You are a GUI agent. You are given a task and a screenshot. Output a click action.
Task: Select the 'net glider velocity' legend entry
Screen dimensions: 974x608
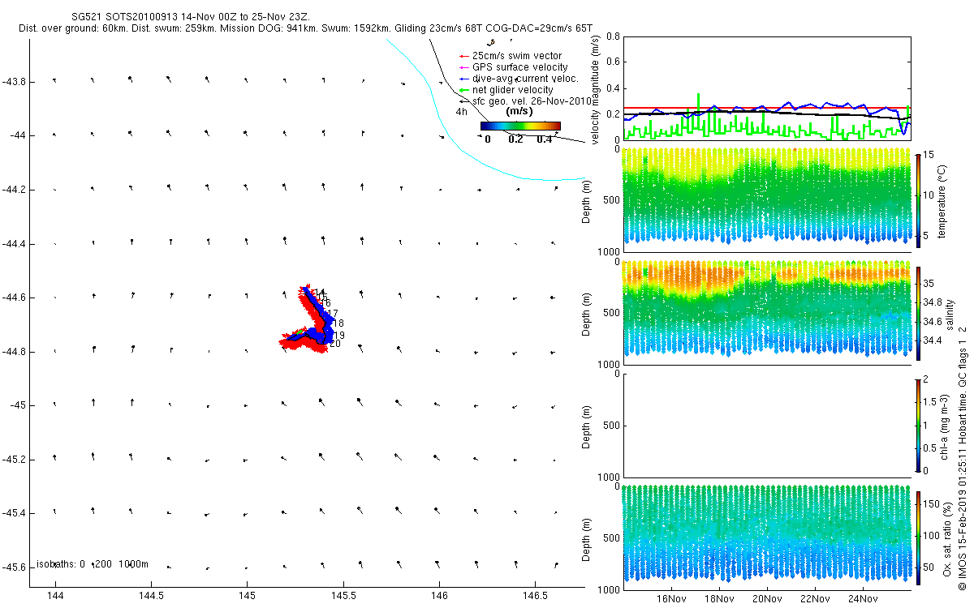[x=512, y=90]
